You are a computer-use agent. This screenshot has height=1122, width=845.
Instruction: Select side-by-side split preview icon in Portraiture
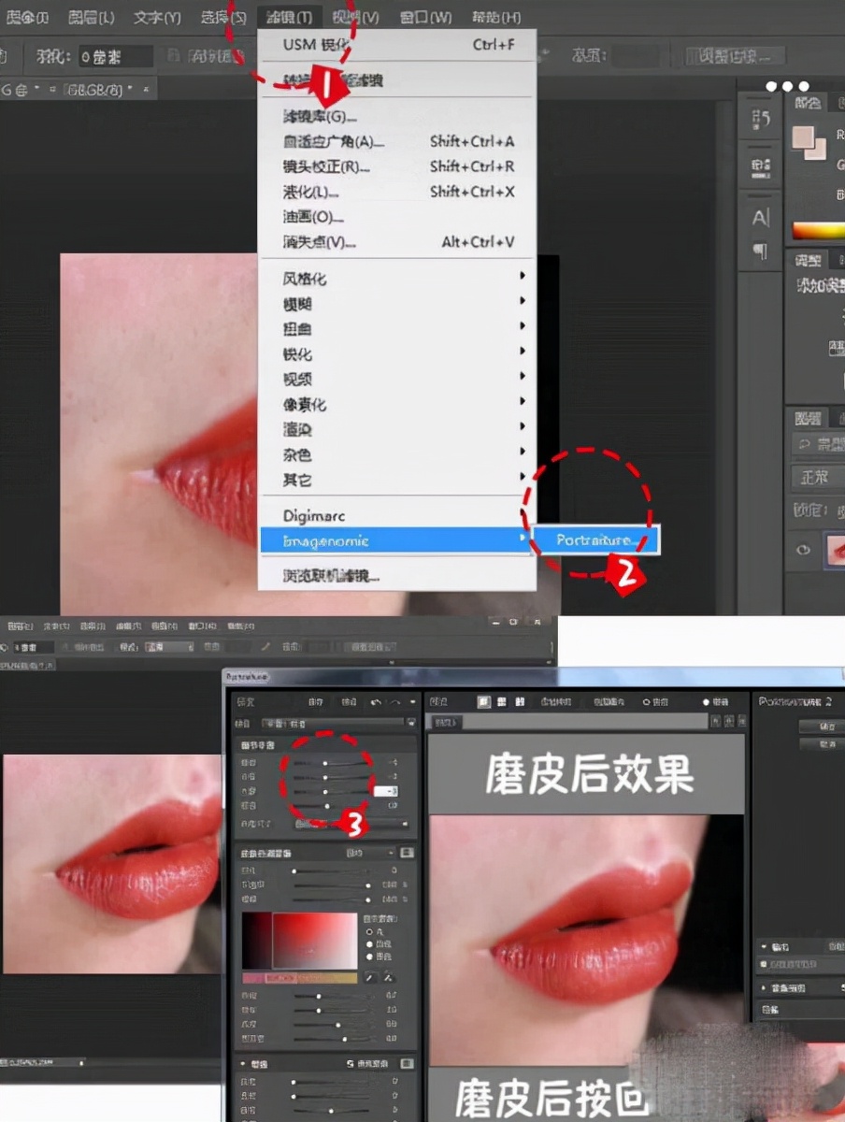502,701
